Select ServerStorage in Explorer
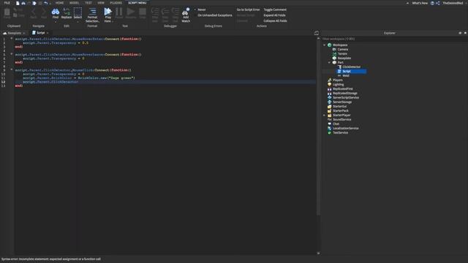The height and width of the screenshot is (263, 468). coord(342,102)
